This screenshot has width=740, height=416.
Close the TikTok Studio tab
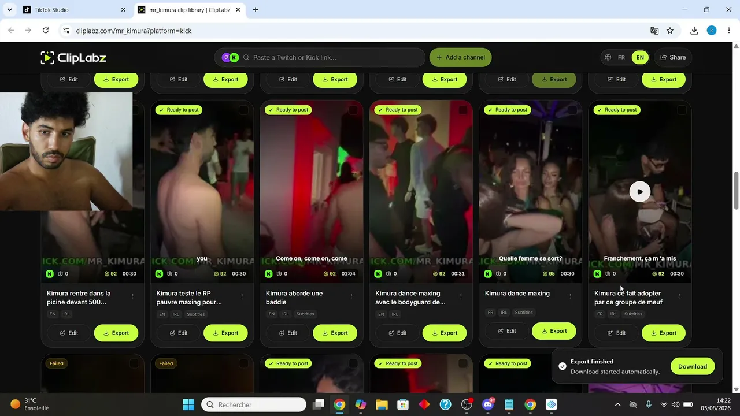[123, 10]
